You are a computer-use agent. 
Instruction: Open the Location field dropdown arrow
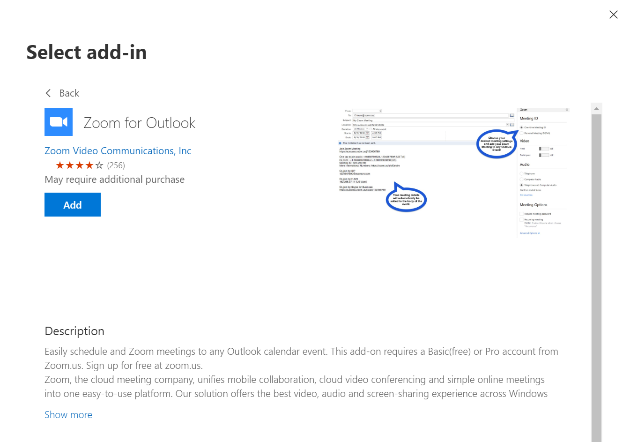pyautogui.click(x=508, y=124)
